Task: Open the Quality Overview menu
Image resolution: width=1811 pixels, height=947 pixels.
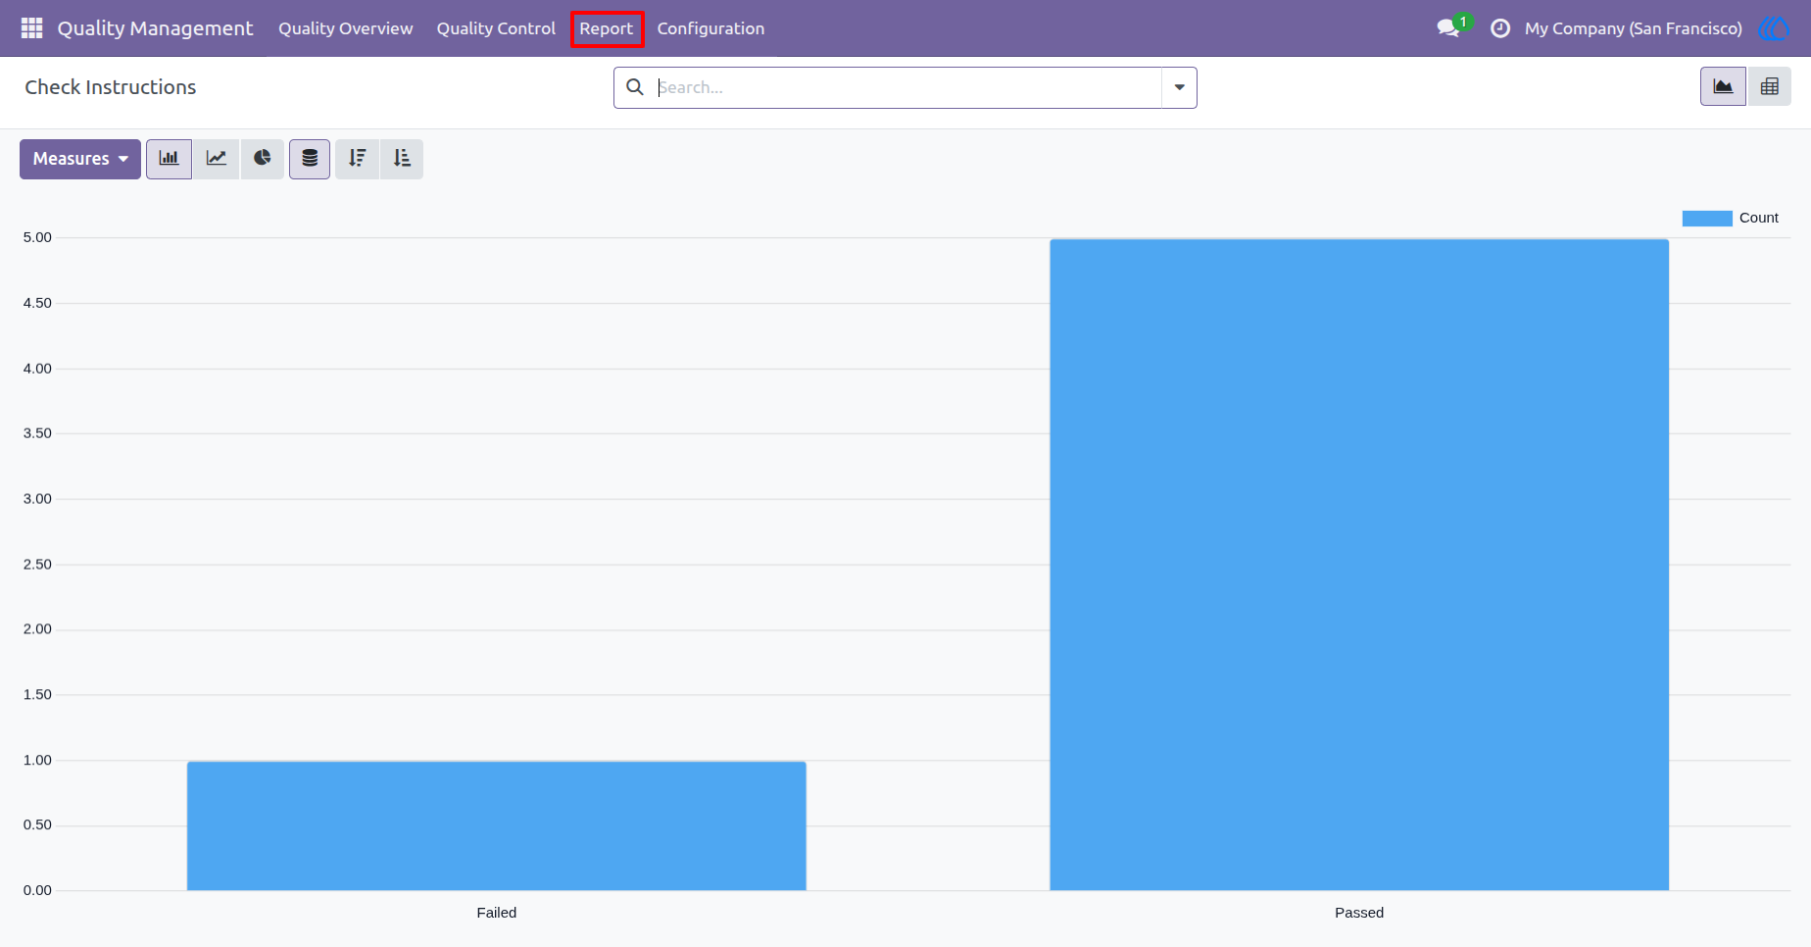Action: tap(345, 28)
